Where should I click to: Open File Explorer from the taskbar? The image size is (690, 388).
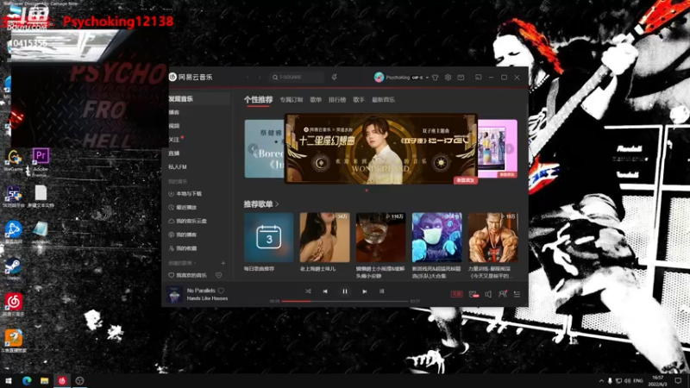point(44,380)
